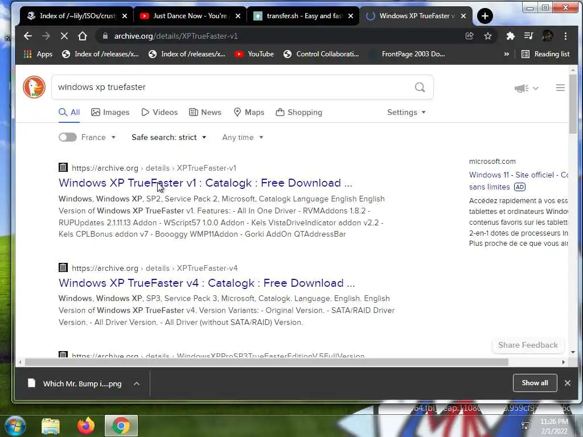Open the DuckDuckGo hamburger menu
This screenshot has height=437, width=583.
560,88
